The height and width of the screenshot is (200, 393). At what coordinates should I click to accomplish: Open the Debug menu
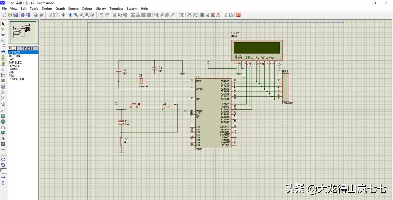[87, 9]
